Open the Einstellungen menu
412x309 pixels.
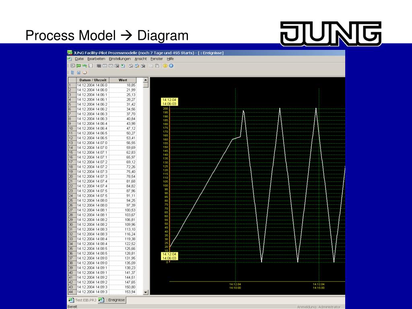coord(120,59)
